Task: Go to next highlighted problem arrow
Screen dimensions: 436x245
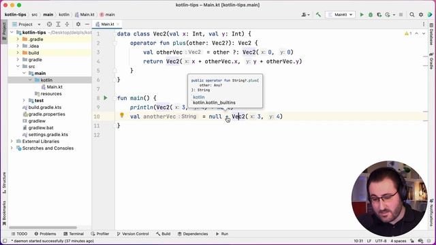Action: coord(424,33)
